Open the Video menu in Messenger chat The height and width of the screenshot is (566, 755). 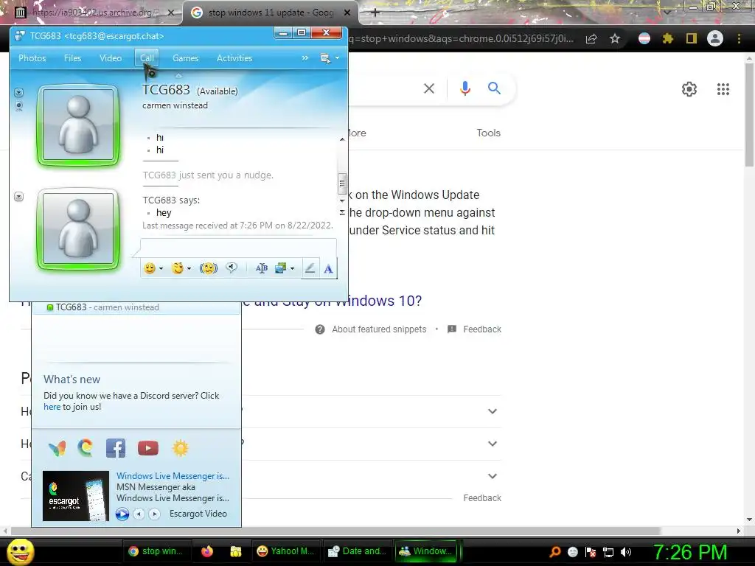point(111,57)
